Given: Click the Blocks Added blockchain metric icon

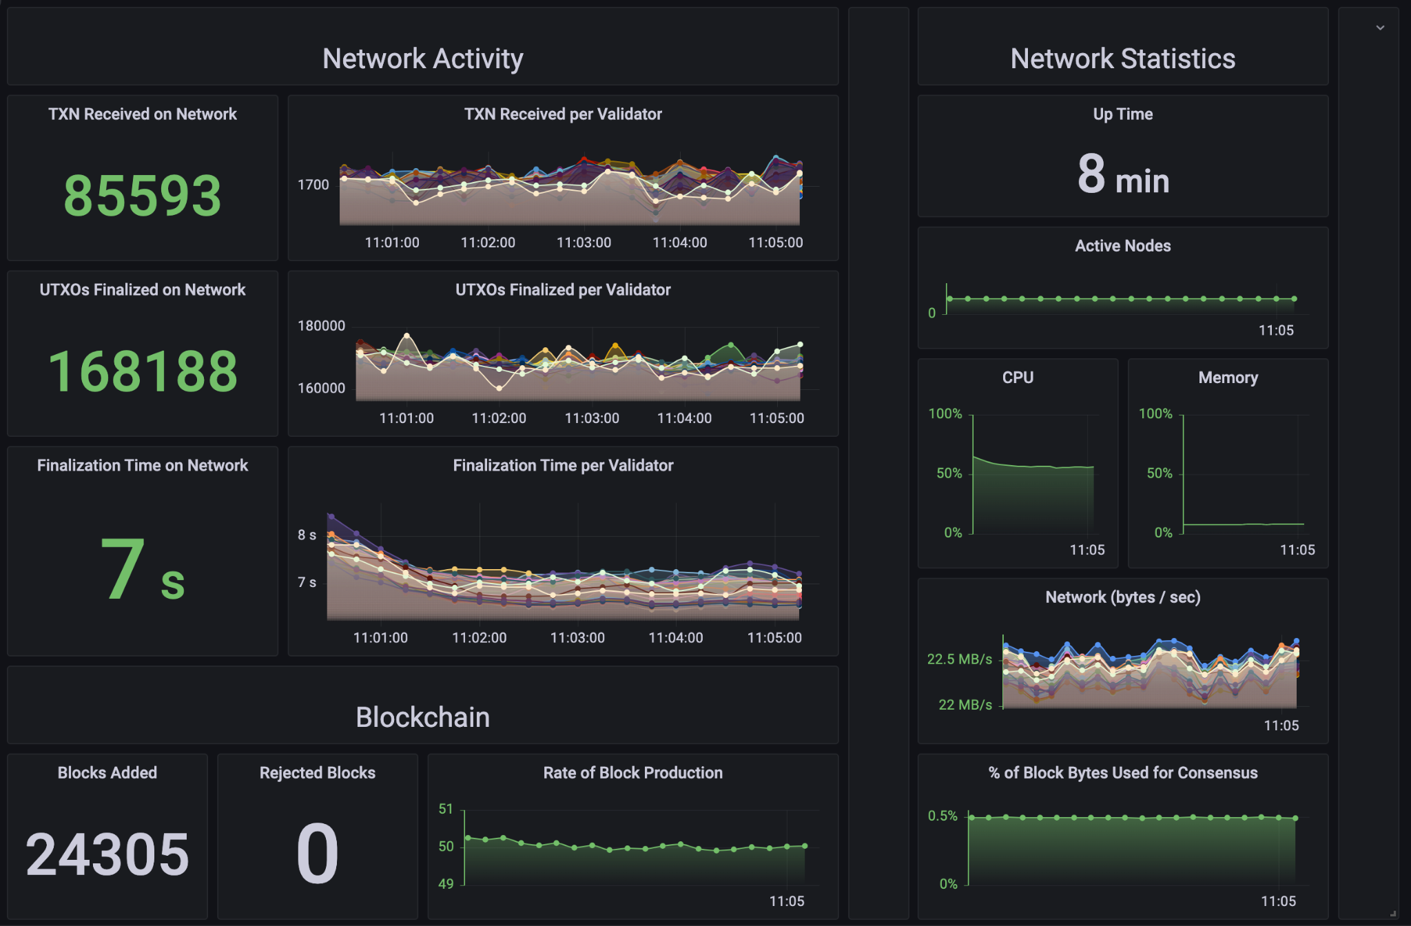Looking at the screenshot, I should tap(108, 827).
